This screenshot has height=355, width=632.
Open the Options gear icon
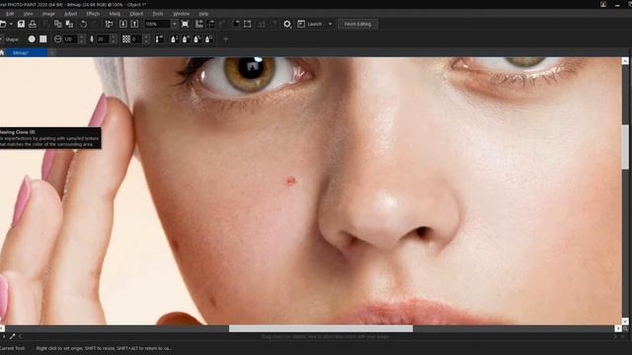coord(287,24)
